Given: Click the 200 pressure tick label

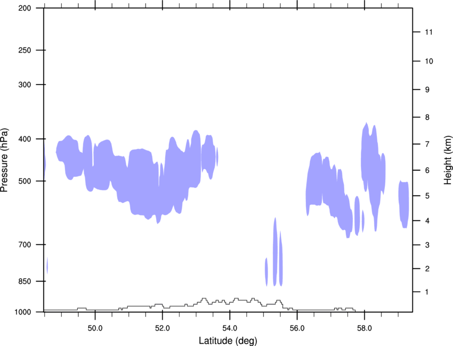Looking at the screenshot, I should point(25,8).
